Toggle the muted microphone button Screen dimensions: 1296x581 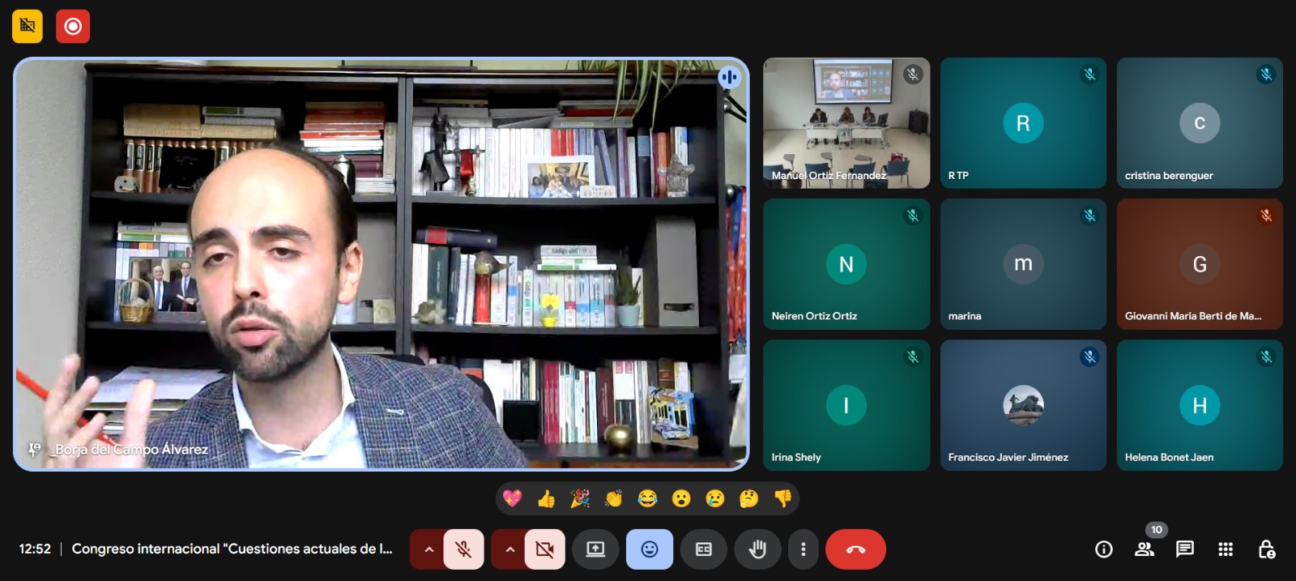[x=463, y=549]
